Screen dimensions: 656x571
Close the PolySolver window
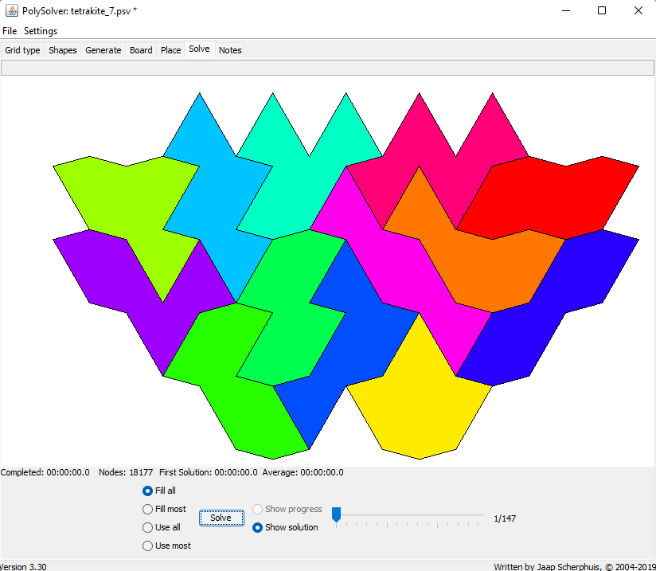pyautogui.click(x=638, y=10)
